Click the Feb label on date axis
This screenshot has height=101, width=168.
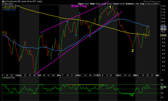[117, 75]
